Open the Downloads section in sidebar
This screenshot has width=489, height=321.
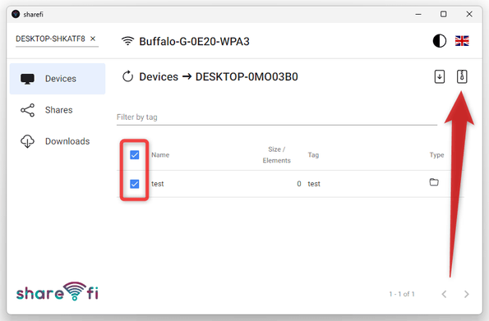point(58,141)
